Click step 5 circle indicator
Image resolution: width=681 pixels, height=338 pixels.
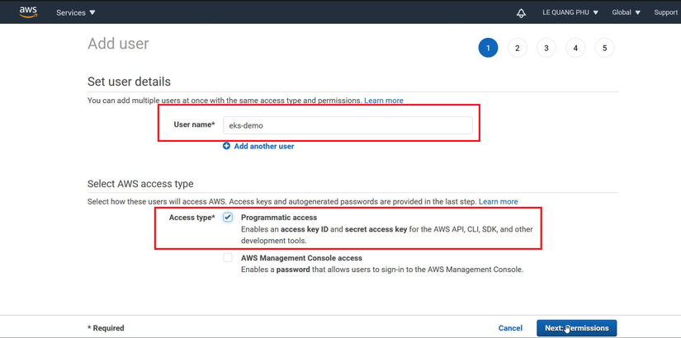(x=604, y=48)
